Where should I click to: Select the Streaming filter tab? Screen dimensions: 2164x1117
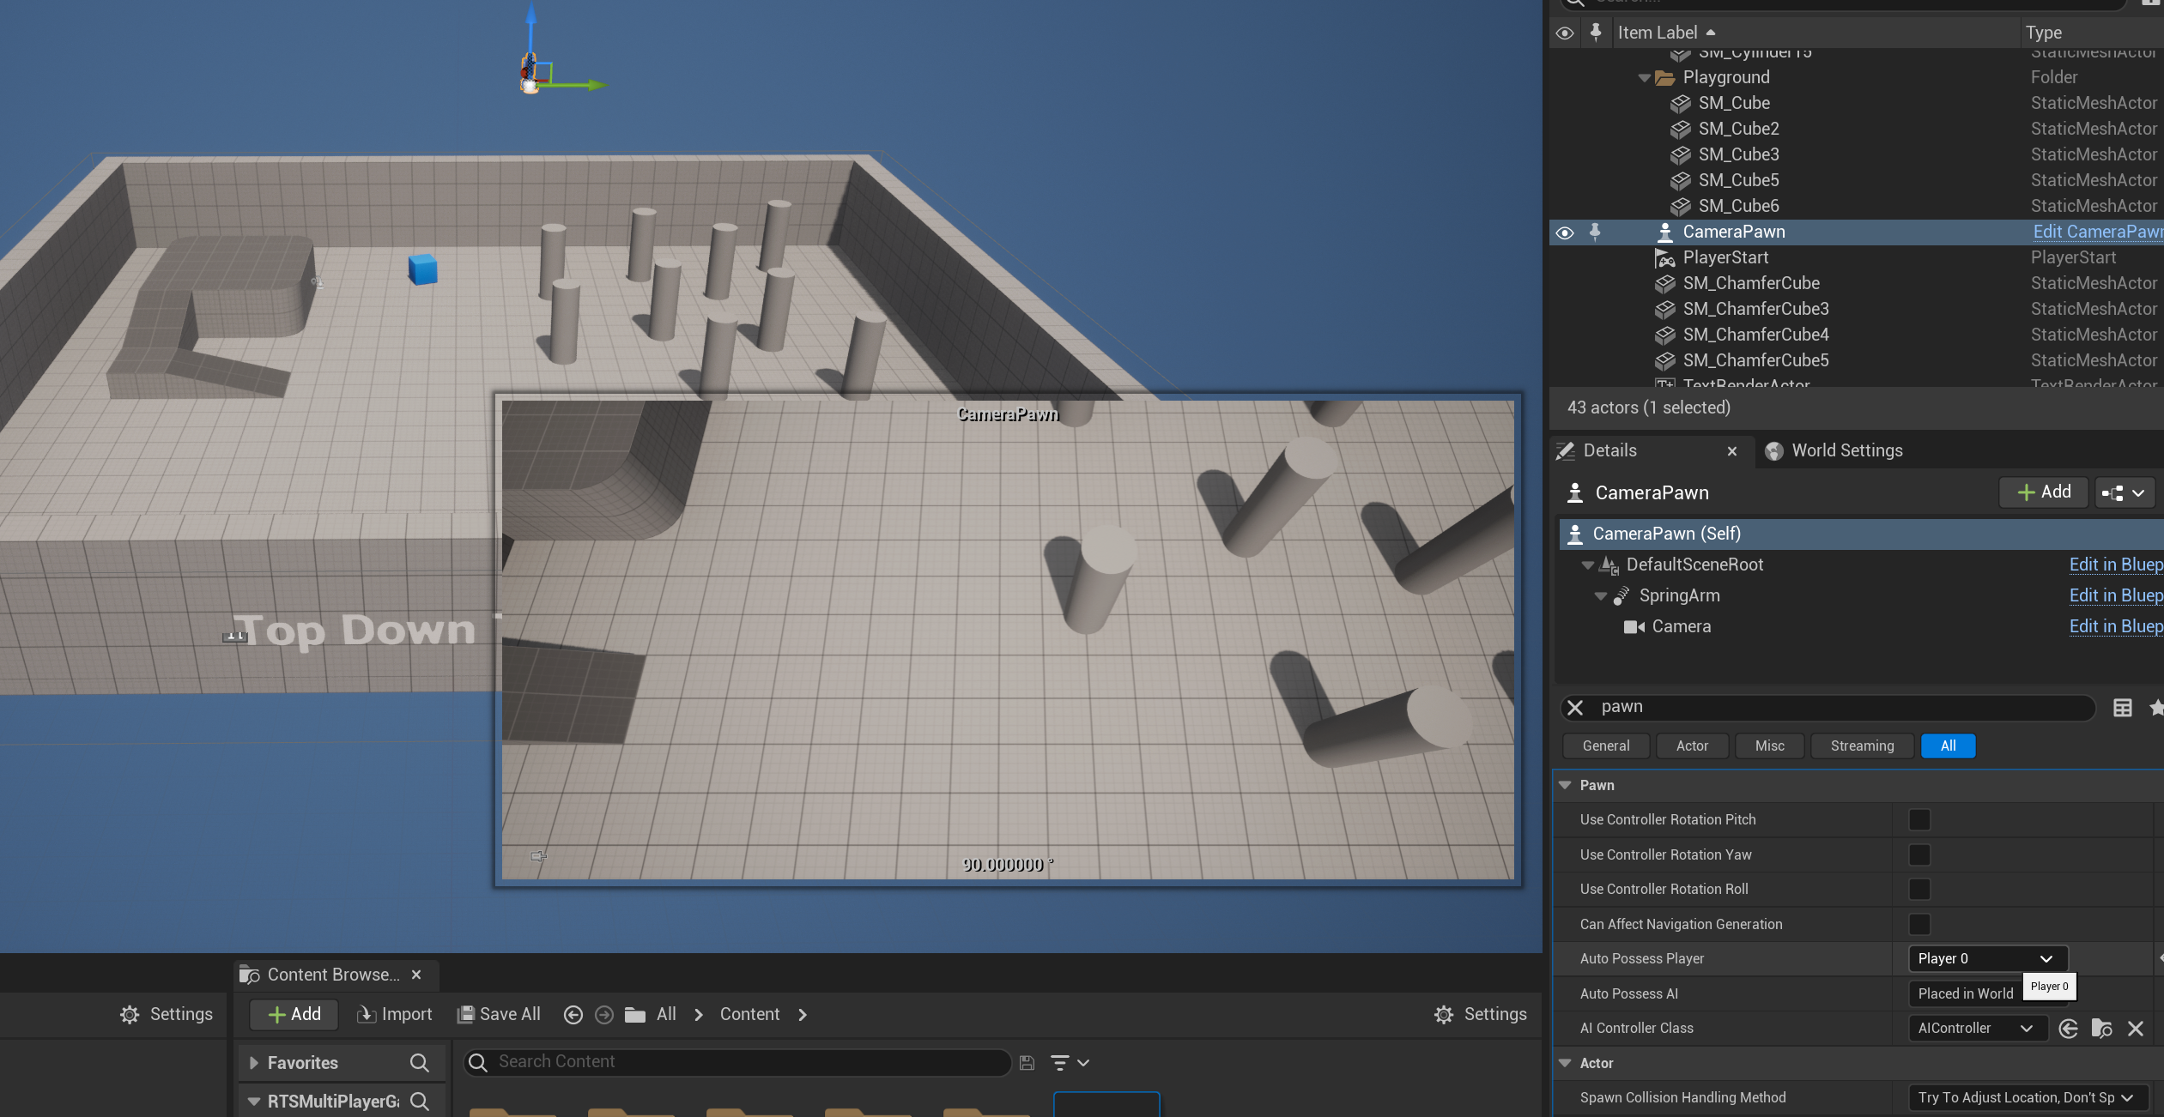[1862, 746]
